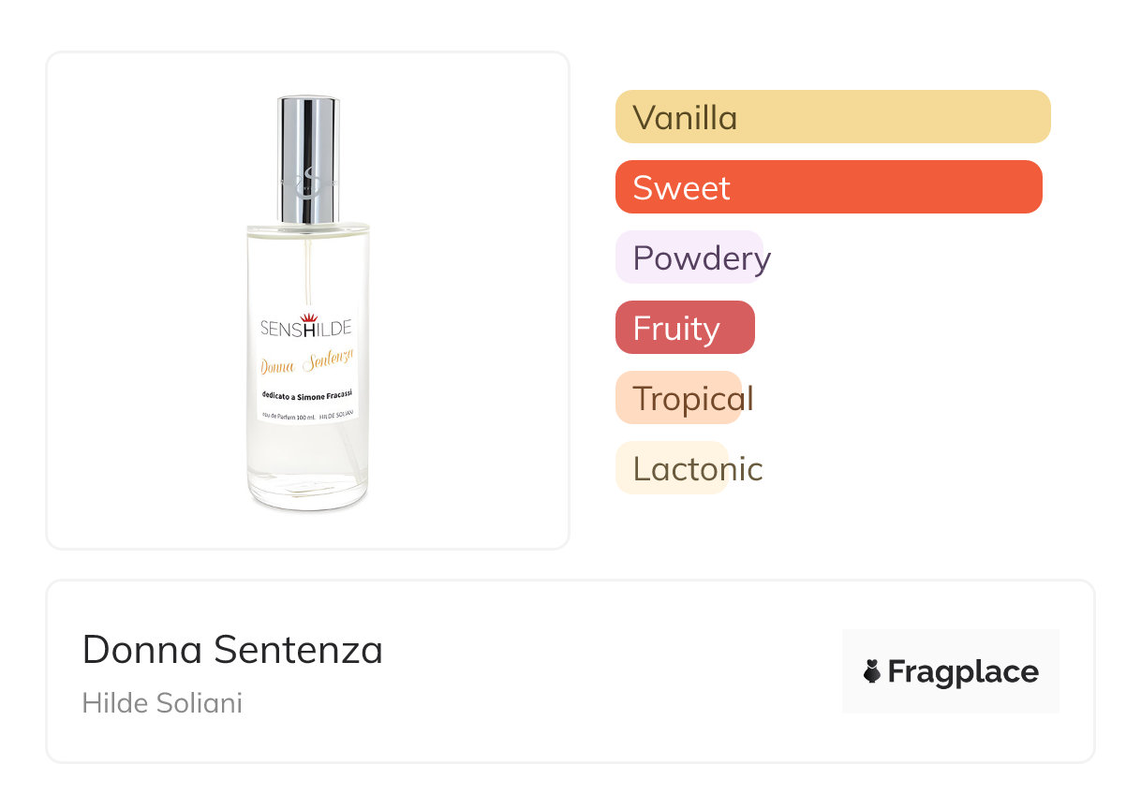Choose the Powdery accord bar
The image size is (1141, 809).
[x=690, y=257]
